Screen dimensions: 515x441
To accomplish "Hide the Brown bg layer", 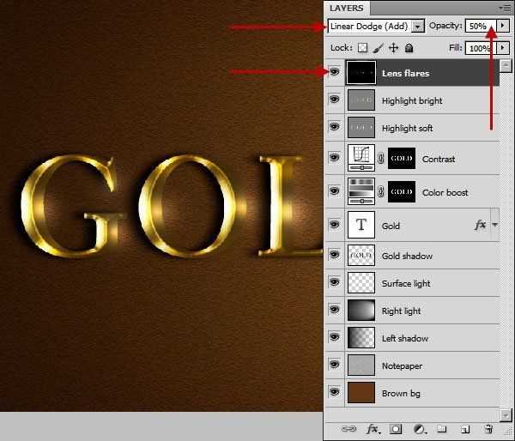I will 335,392.
